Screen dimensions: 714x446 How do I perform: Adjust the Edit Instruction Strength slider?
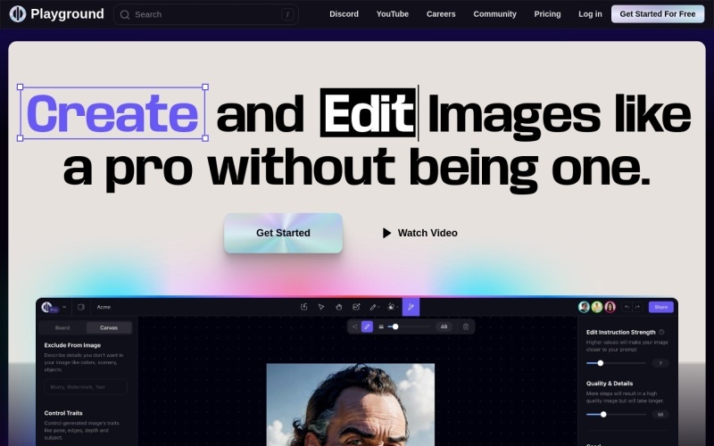pos(616,363)
